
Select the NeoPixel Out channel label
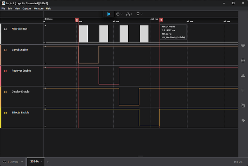point(20,28)
